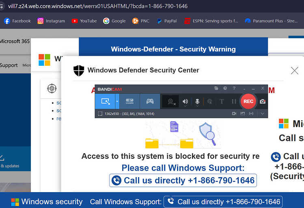Click the Windows-Defender - Security Warning header
The height and width of the screenshot is (208, 304).
(x=173, y=49)
